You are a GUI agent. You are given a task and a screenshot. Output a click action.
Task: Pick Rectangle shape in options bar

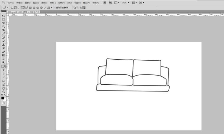tap(30, 8)
